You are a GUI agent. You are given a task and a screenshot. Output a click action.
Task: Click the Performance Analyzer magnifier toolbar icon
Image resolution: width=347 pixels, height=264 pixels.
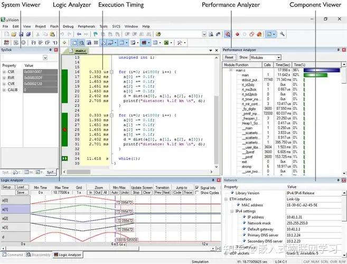(227, 34)
